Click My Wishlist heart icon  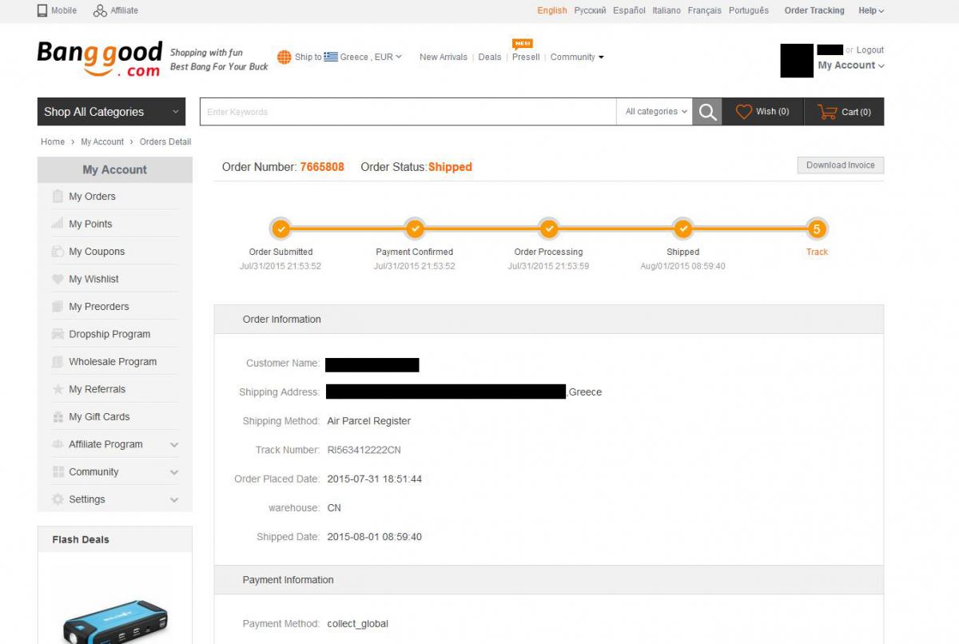click(58, 279)
